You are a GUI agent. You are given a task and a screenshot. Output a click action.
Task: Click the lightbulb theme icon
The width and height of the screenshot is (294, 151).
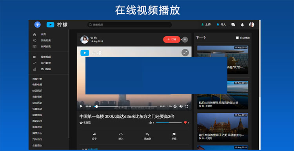38,25
